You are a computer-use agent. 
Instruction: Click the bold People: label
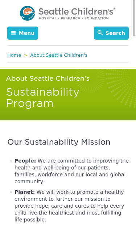25,161
